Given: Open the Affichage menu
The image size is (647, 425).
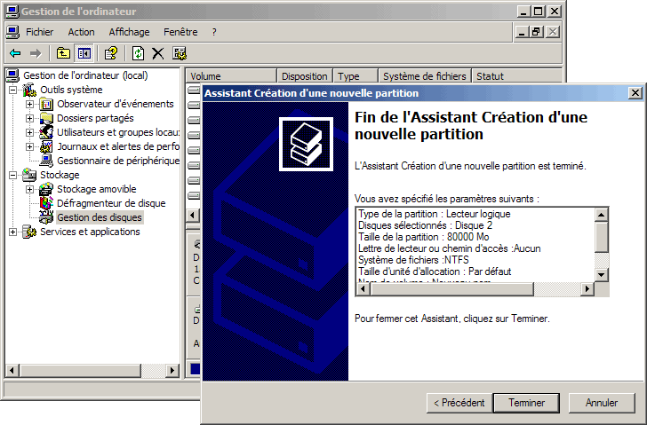Looking at the screenshot, I should tap(129, 32).
